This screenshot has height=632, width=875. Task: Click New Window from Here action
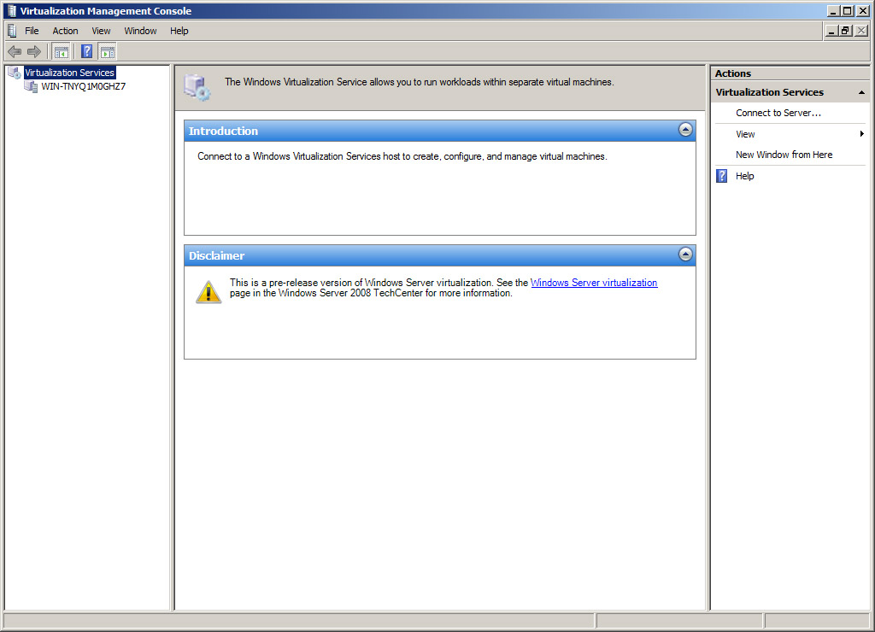[x=784, y=155]
